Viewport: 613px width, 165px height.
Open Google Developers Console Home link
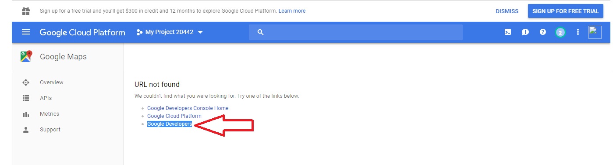pyautogui.click(x=188, y=108)
